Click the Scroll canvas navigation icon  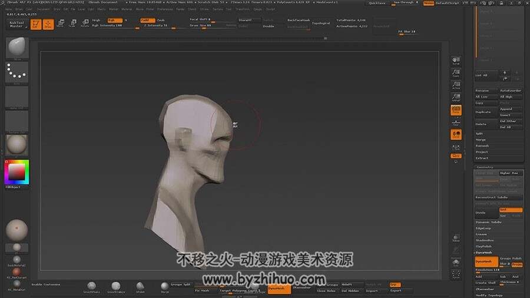tap(456, 61)
